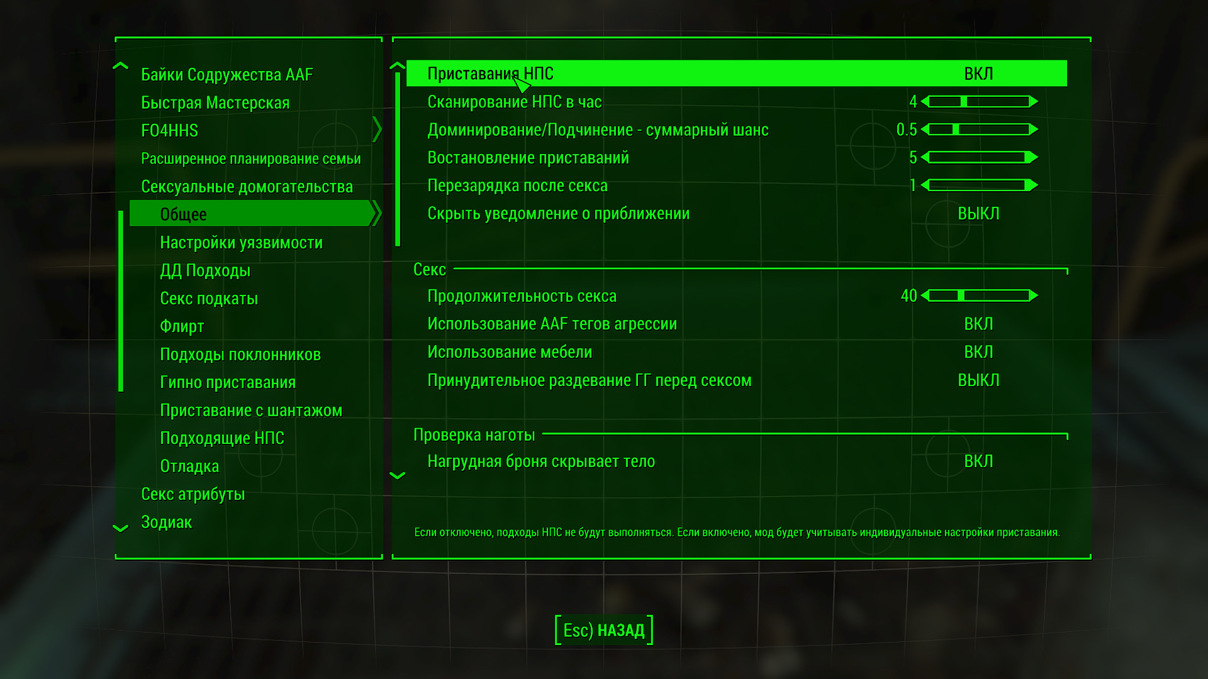Decrease Сканирование НПС в час slider arrow
Image resolution: width=1208 pixels, height=679 pixels.
925,102
